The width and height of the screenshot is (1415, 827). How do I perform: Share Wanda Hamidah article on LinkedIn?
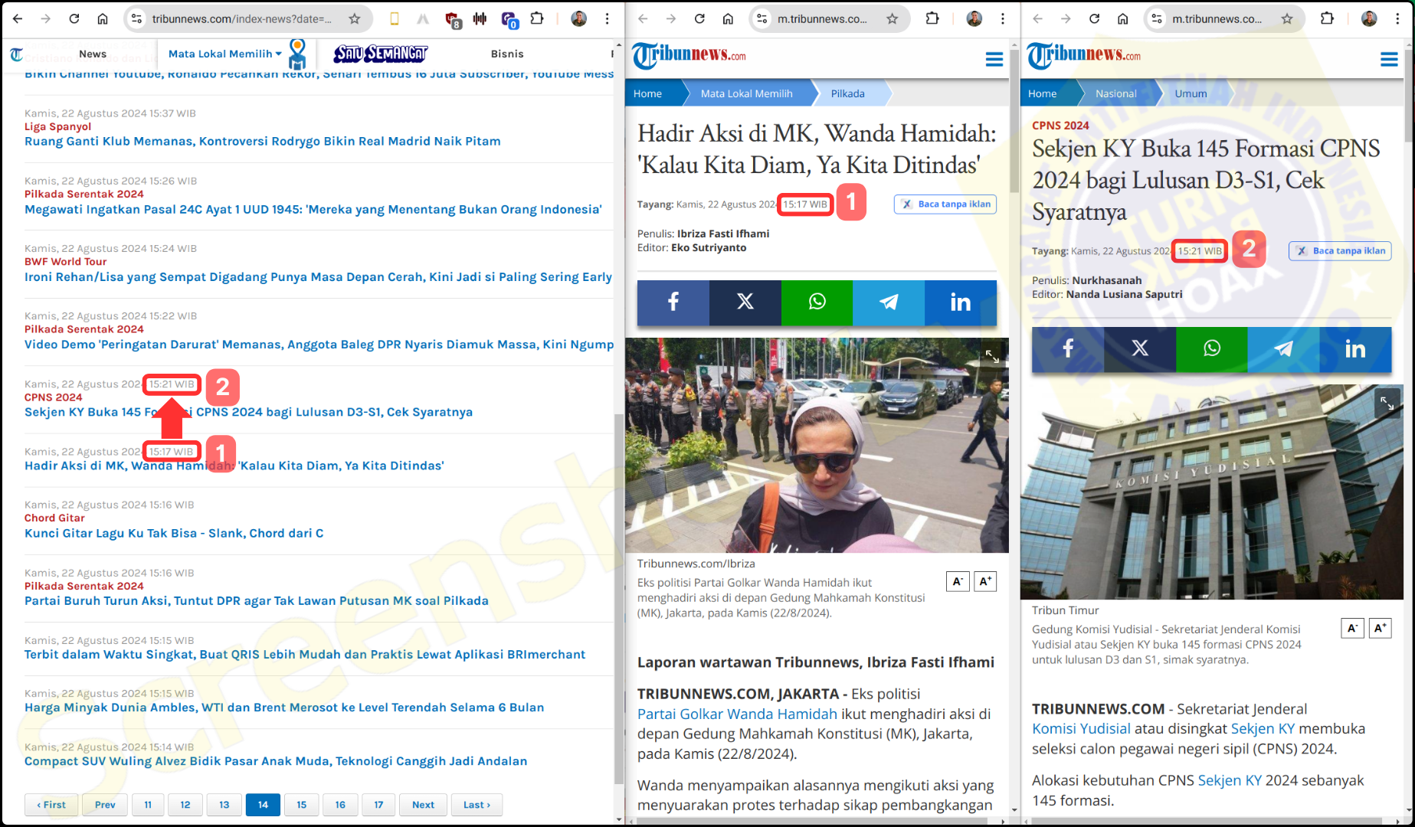(961, 302)
